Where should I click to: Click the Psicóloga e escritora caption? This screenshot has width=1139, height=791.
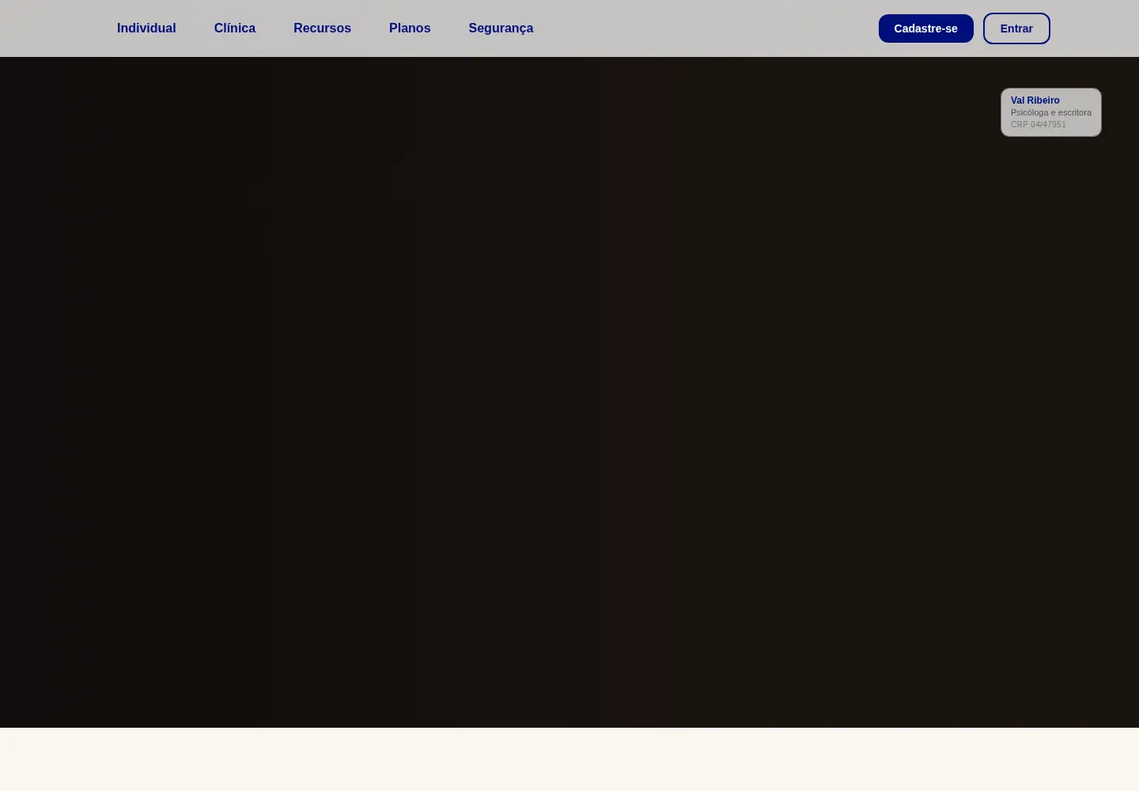click(x=1050, y=112)
